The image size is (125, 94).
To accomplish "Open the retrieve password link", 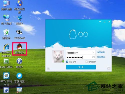I will point(101,57).
